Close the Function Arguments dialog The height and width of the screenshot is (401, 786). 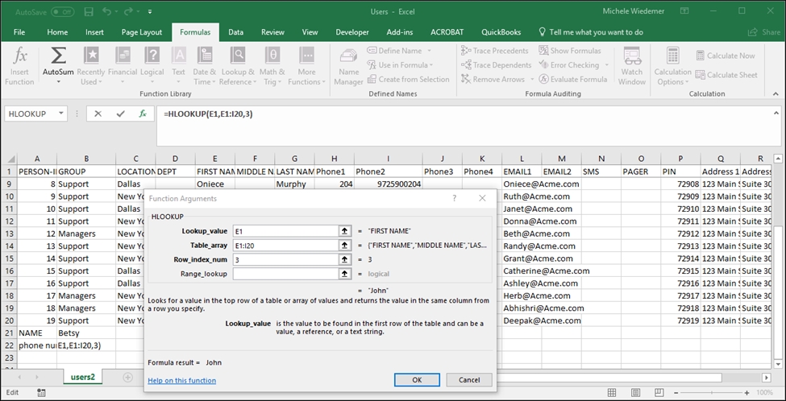click(x=482, y=198)
